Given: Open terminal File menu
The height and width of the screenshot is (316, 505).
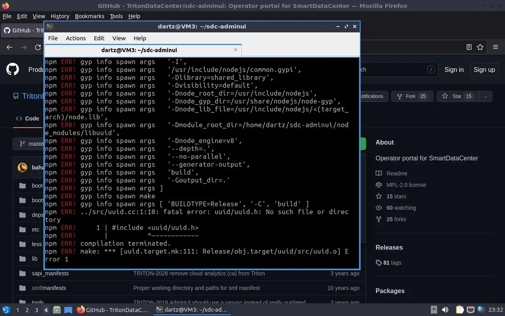Looking at the screenshot, I should click(53, 38).
